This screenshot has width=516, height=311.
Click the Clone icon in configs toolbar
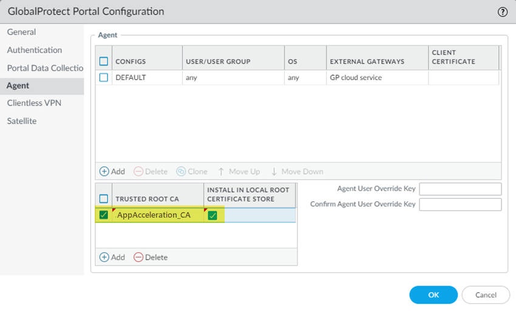point(181,172)
